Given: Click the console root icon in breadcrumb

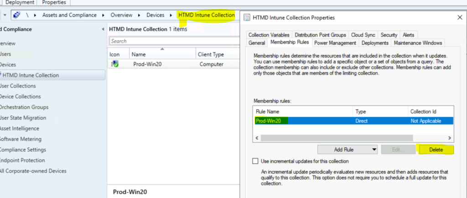Looking at the screenshot, I should 17,15.
